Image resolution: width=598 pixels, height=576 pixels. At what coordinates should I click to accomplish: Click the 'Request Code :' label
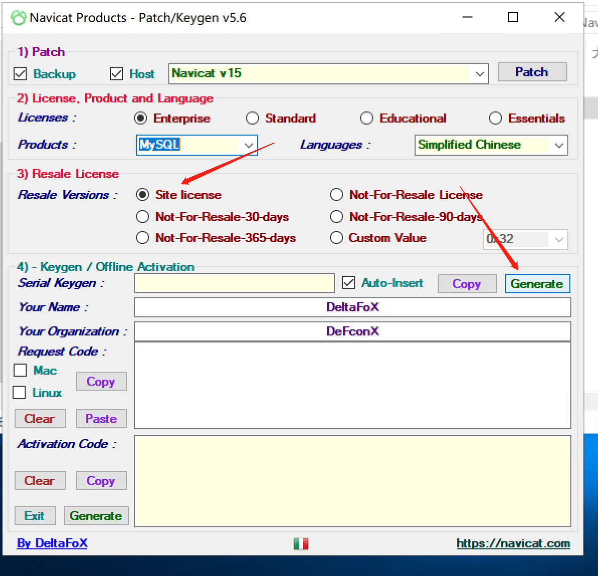tap(62, 351)
